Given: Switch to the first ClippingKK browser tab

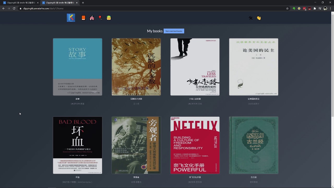Looking at the screenshot, I should coord(21,3).
